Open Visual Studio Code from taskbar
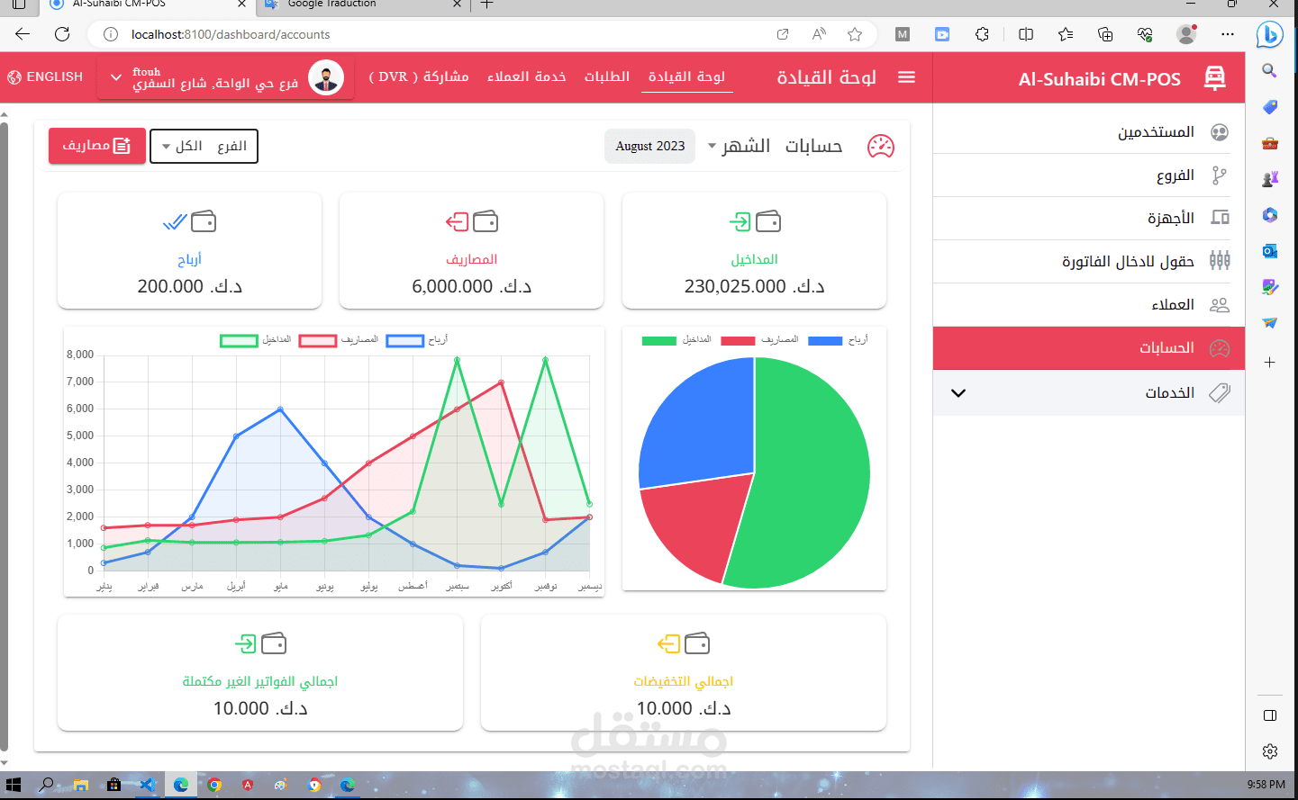Screen dimensions: 1298x800 click(x=147, y=785)
